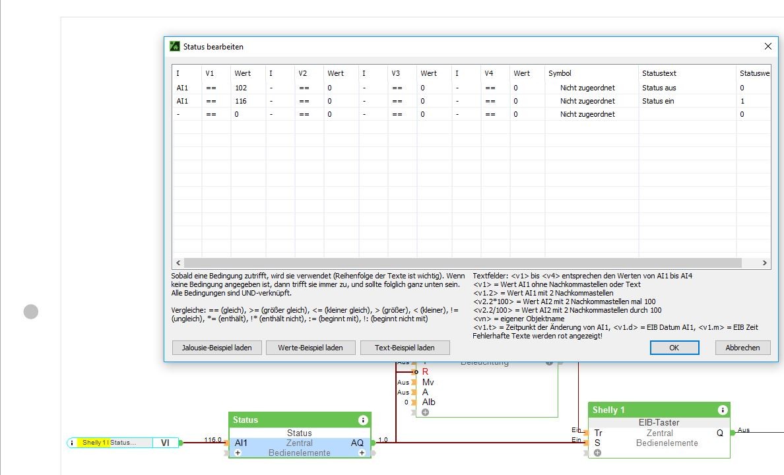Expand left plus of Status block
Viewport: 784px width, 475px height.
point(238,453)
